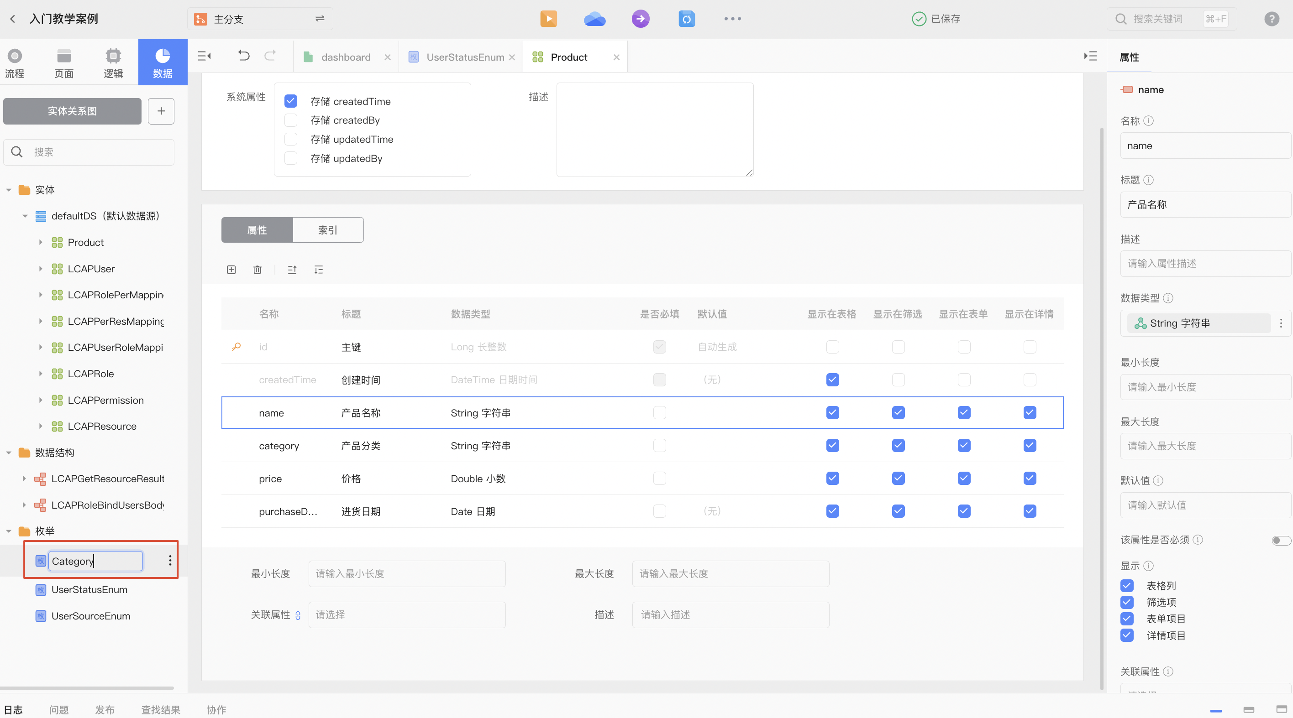The width and height of the screenshot is (1293, 718).
Task: Click the move attribute up icon
Action: [x=292, y=270]
